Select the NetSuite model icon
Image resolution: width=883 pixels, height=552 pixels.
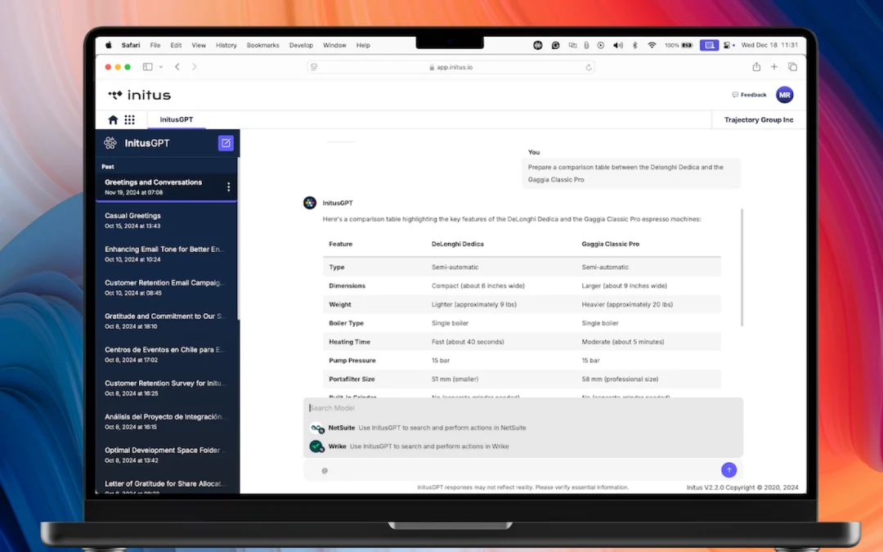[317, 428]
